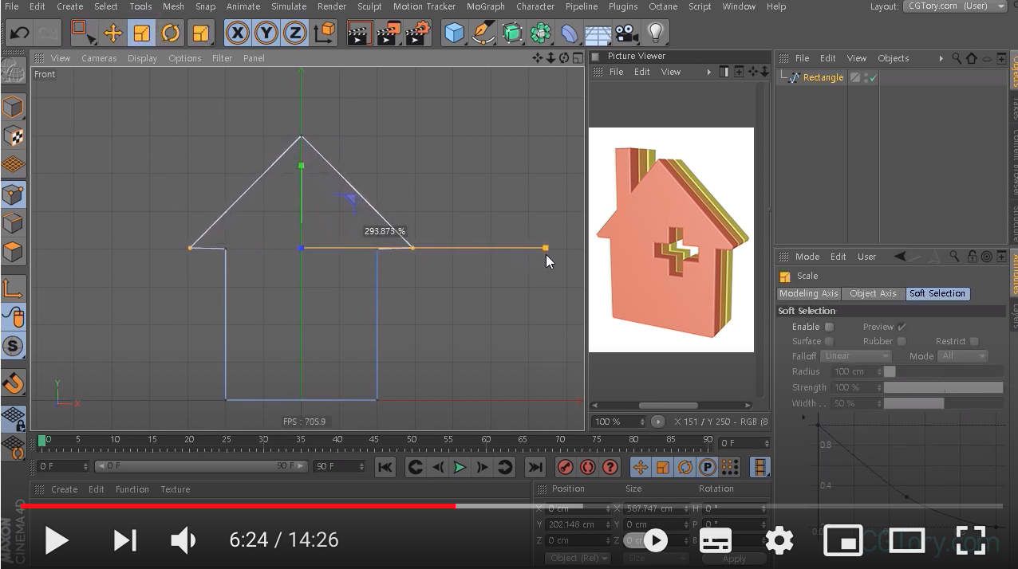Click the coordinate system icon

pos(324,33)
